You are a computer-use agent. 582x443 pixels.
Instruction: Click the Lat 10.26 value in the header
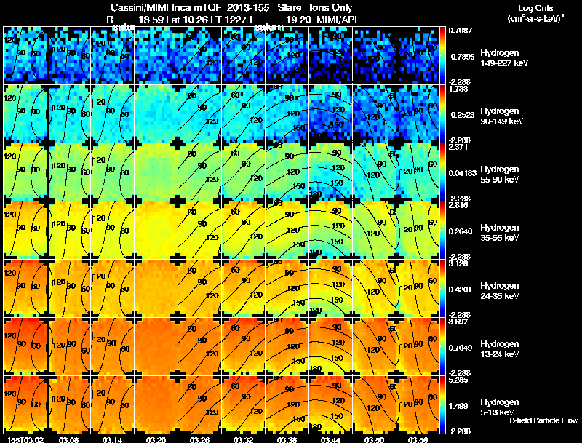pyautogui.click(x=188, y=20)
